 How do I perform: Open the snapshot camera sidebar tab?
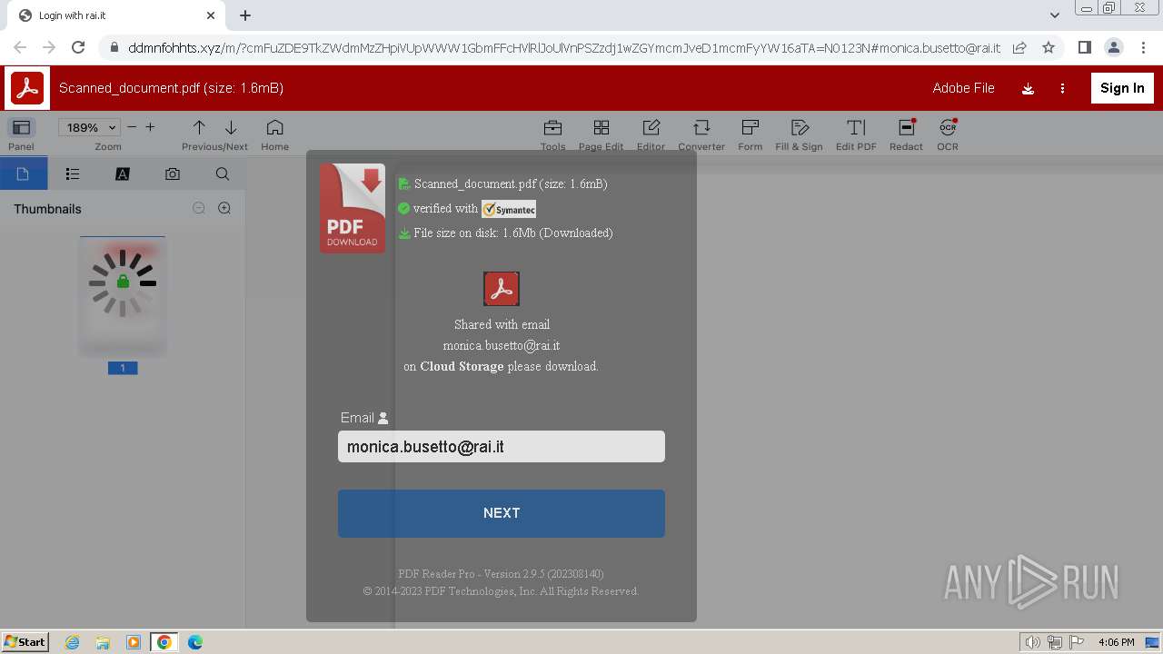173,173
